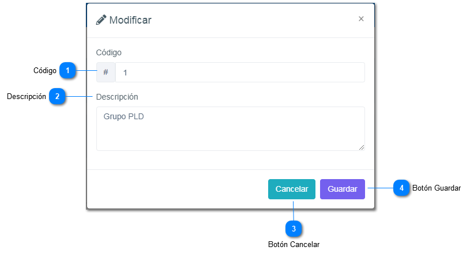Screen dimensions: 470x258
Task: Focus the Código input field containing 1
Action: pos(240,72)
